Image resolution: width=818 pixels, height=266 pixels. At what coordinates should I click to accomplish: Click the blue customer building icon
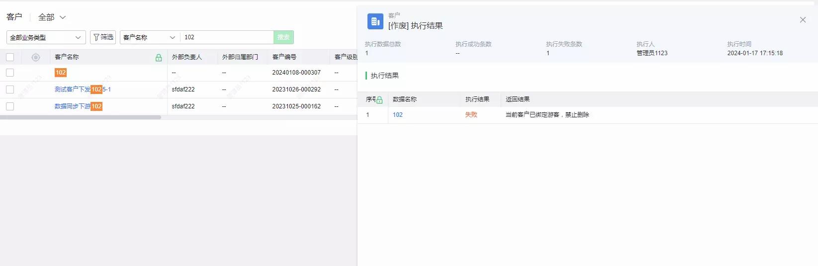point(375,21)
